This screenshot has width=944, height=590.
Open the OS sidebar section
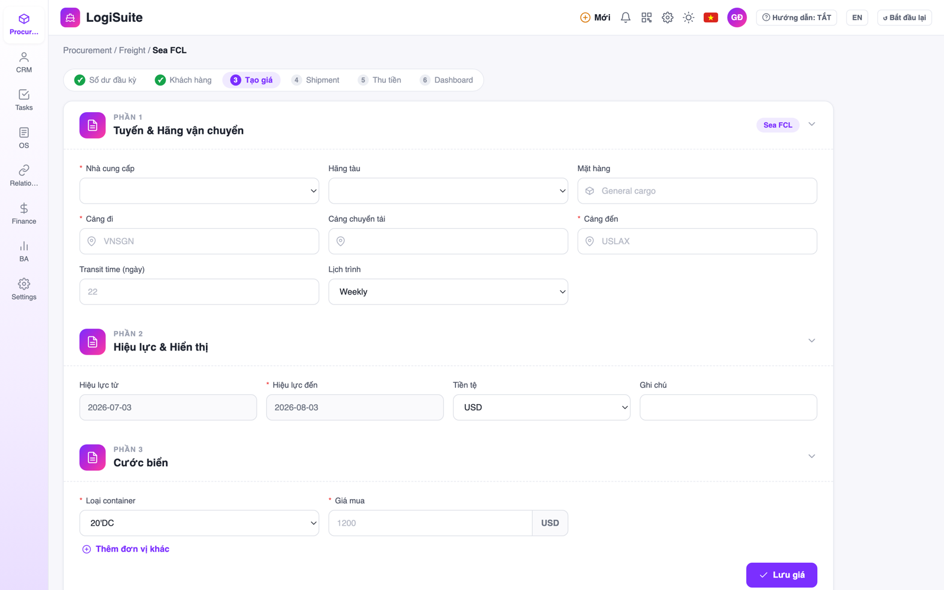24,138
